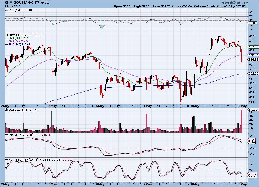Click the price-bar icon before SPY (10 min)
259x187 pixels.
tap(7, 35)
